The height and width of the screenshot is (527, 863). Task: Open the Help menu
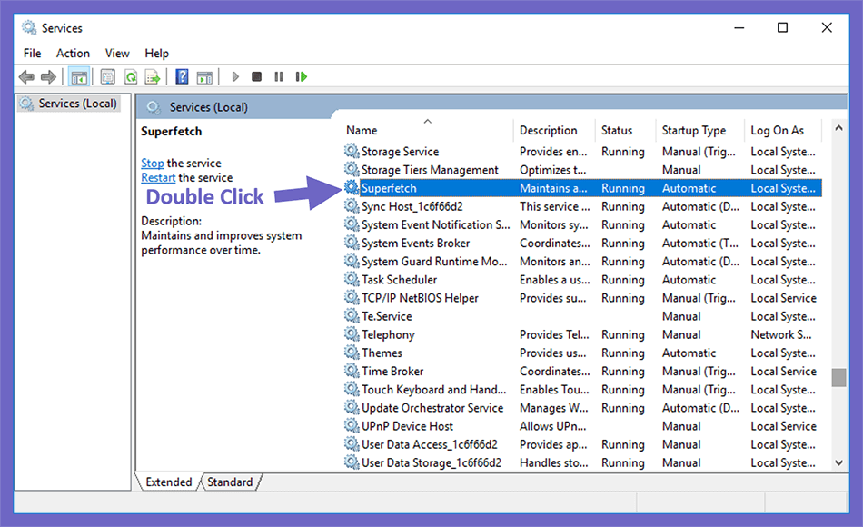pyautogui.click(x=157, y=54)
